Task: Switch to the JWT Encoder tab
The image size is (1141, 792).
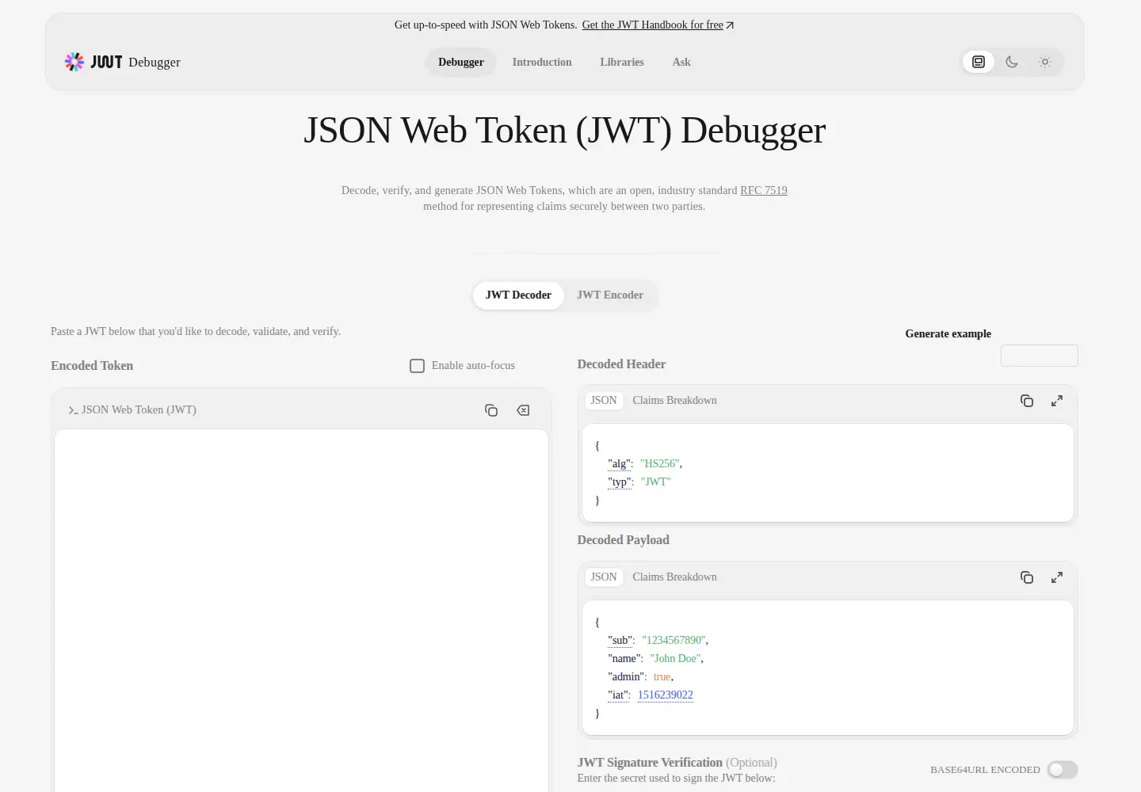Action: coord(610,295)
